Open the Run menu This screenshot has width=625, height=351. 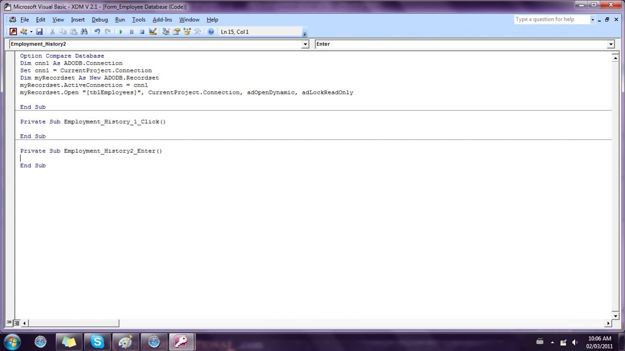click(x=120, y=20)
